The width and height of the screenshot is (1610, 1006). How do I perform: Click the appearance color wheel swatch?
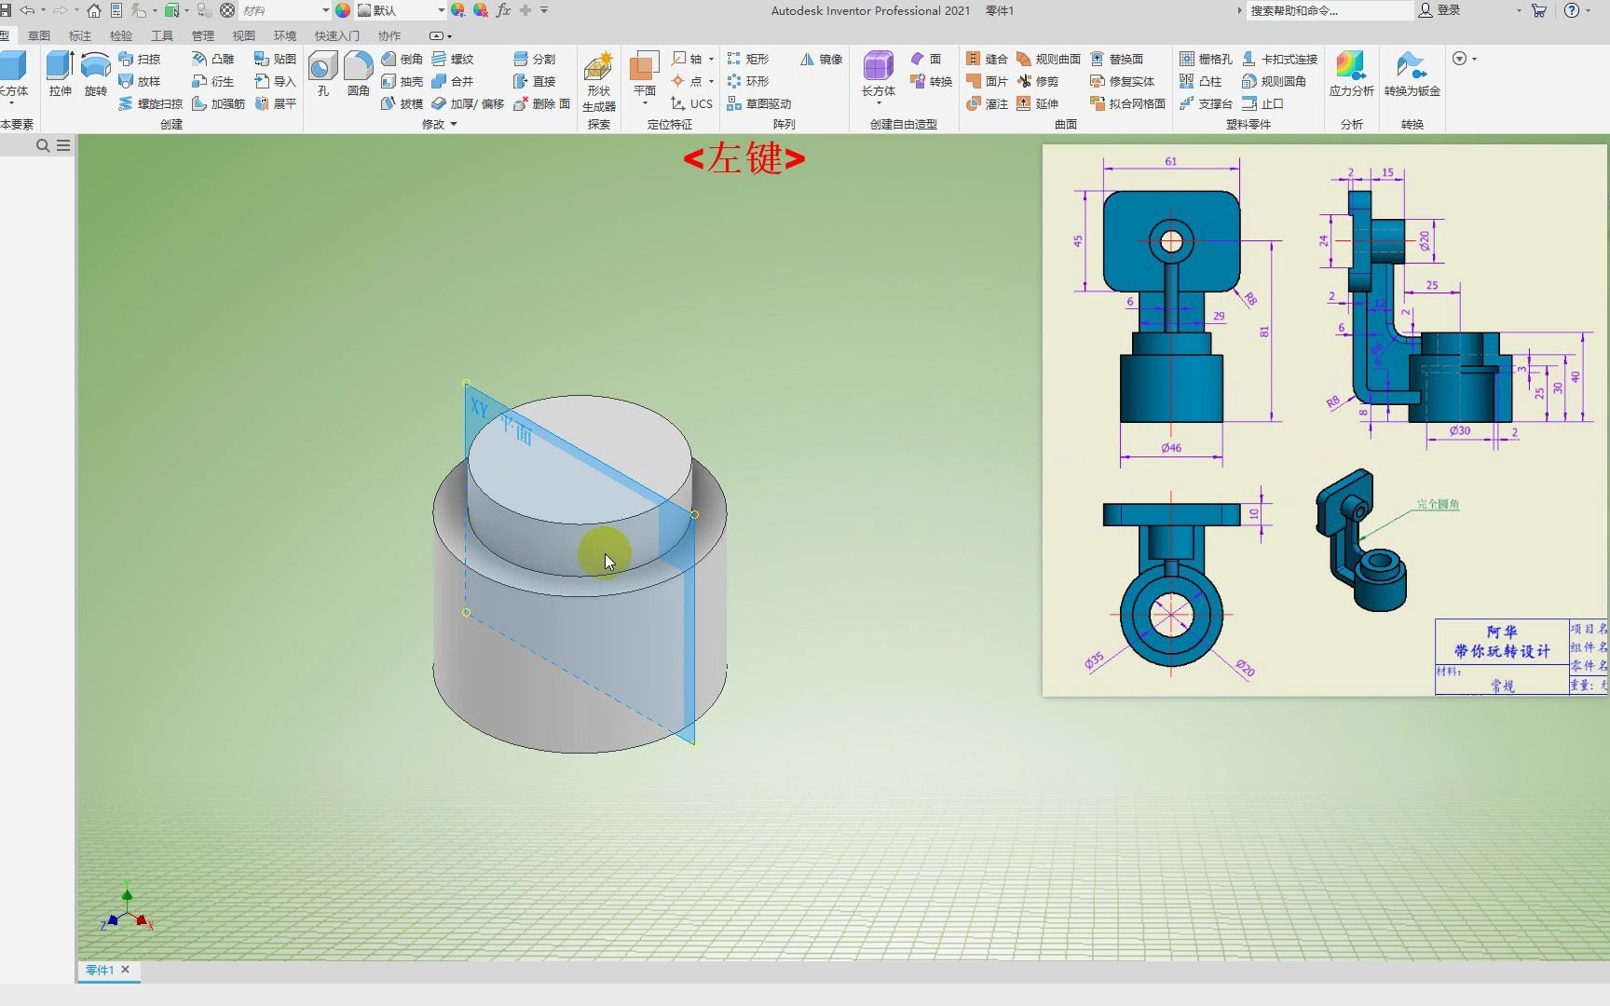coord(343,10)
